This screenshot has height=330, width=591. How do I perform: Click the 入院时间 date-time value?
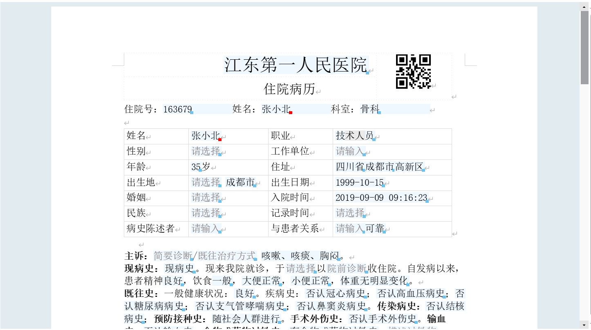(x=381, y=198)
